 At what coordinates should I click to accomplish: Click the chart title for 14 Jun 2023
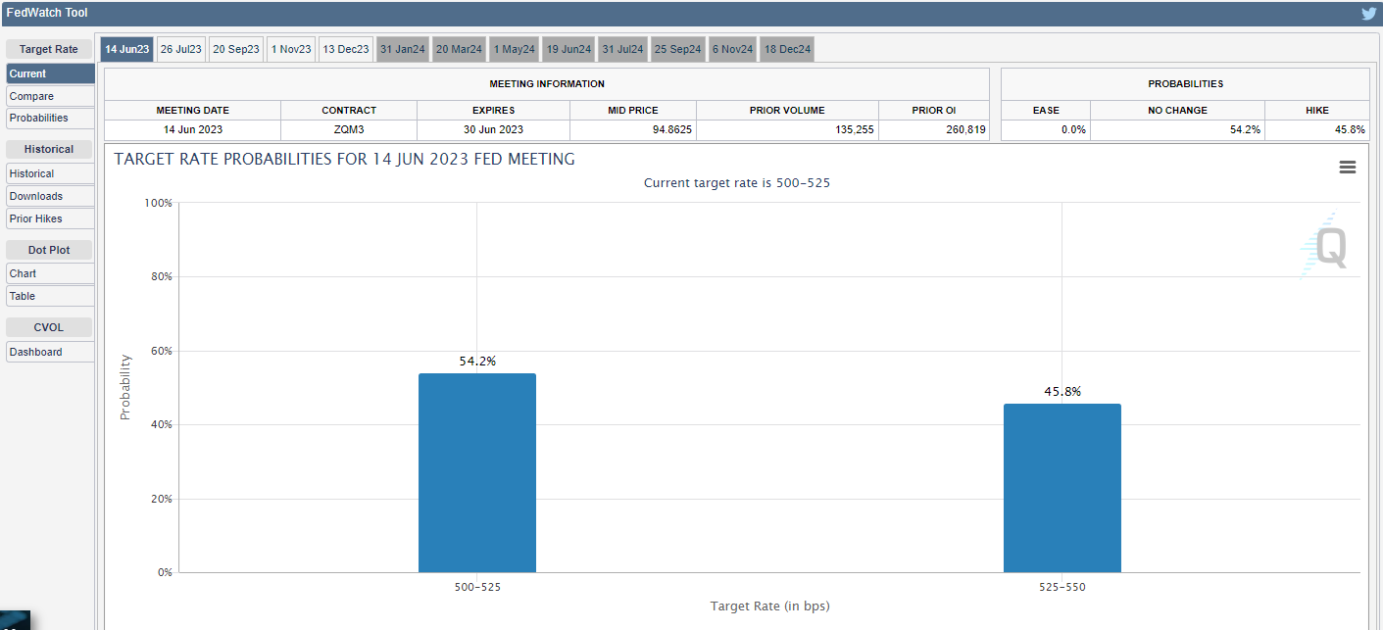click(345, 159)
